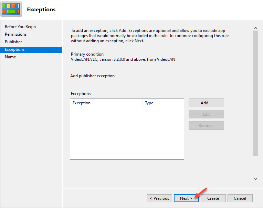
Task: Jump to the Name step
Action: click(10, 57)
